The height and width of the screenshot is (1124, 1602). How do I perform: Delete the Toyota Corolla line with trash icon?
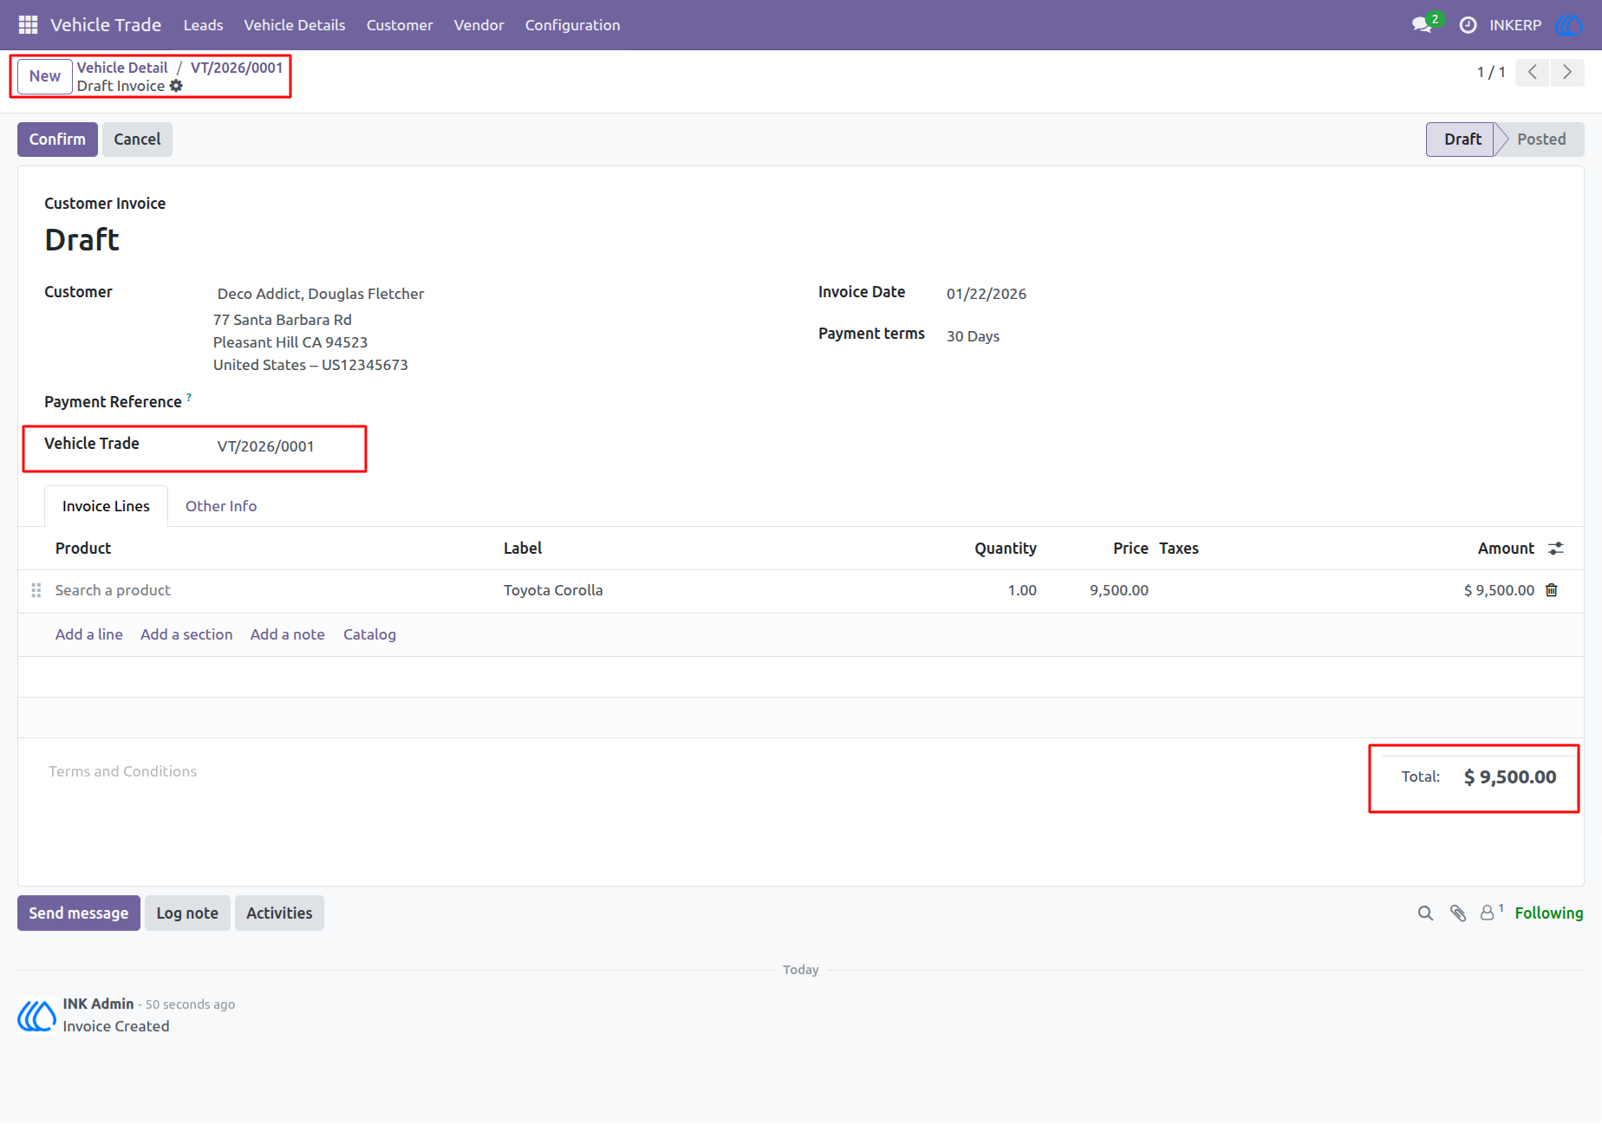[1552, 590]
